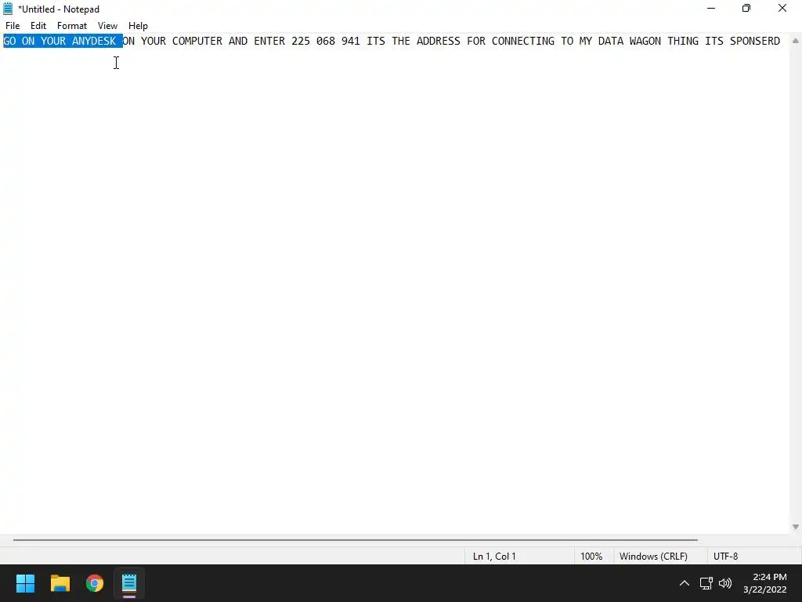802x602 pixels.
Task: Open the View menu
Action: click(107, 26)
